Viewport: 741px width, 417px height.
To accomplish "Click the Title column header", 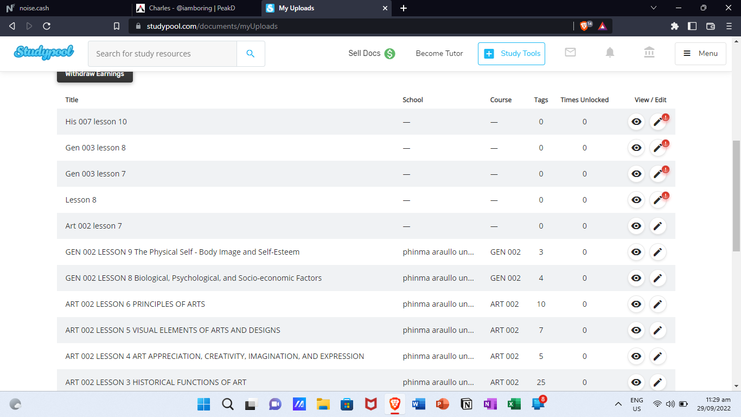I will tap(72, 100).
